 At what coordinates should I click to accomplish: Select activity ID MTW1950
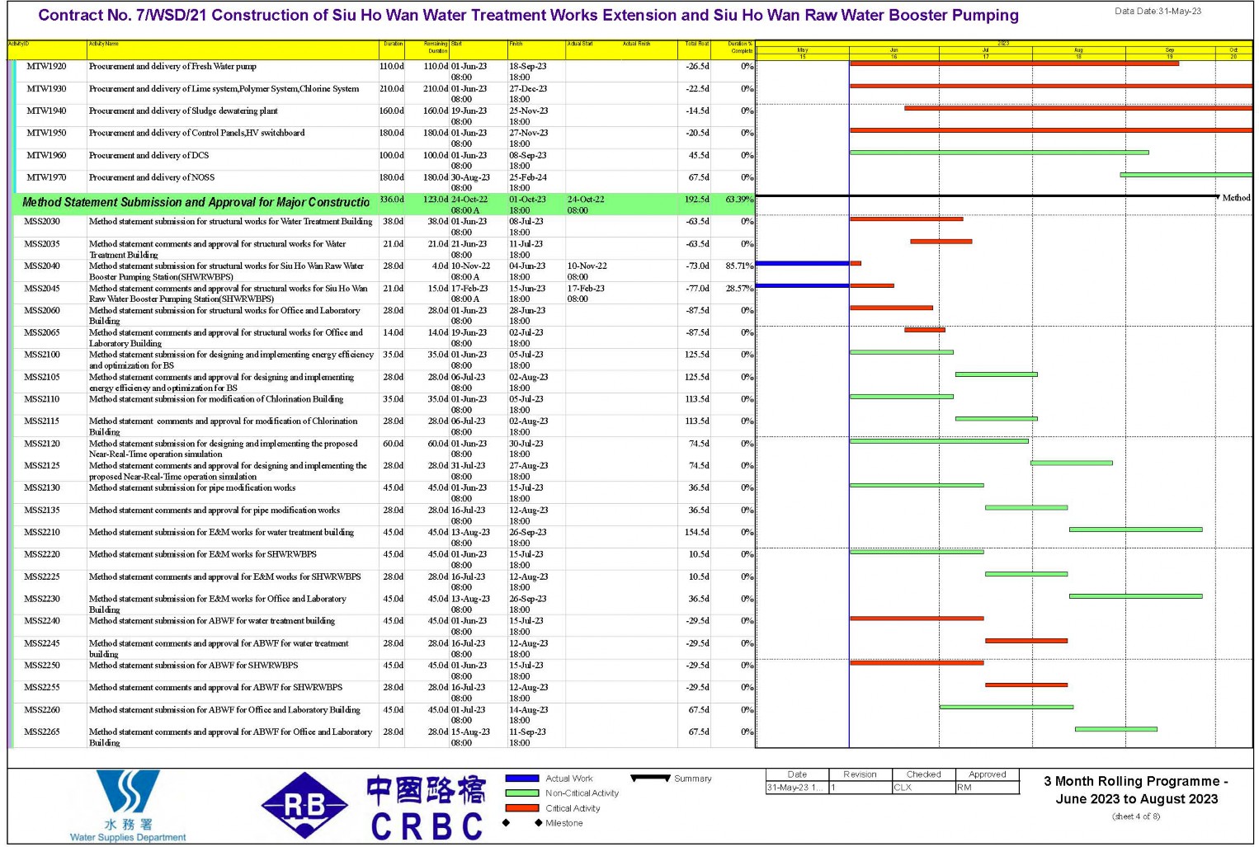coord(46,134)
